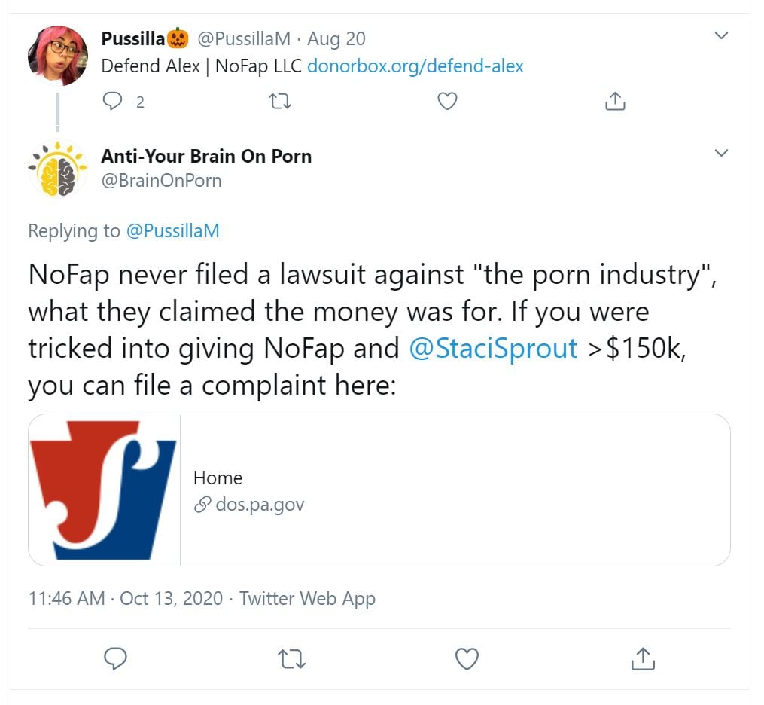Open the @BrainOnPorn handle
The image size is (764, 705).
(x=161, y=181)
